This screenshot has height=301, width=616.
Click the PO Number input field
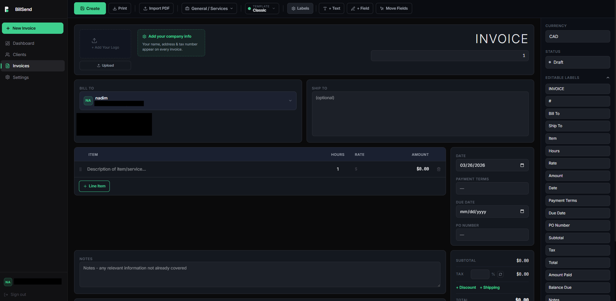[x=492, y=235]
